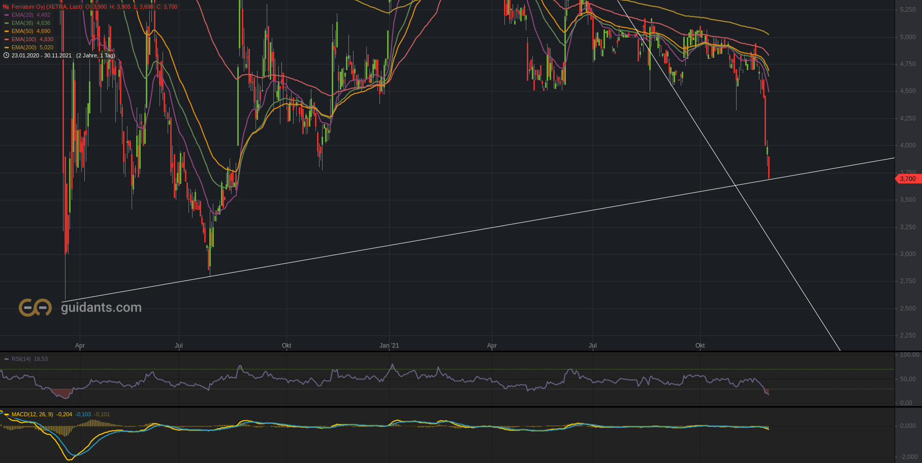Click the purple EMA(20) line marker icon
This screenshot has width=922, height=463.
(6, 15)
